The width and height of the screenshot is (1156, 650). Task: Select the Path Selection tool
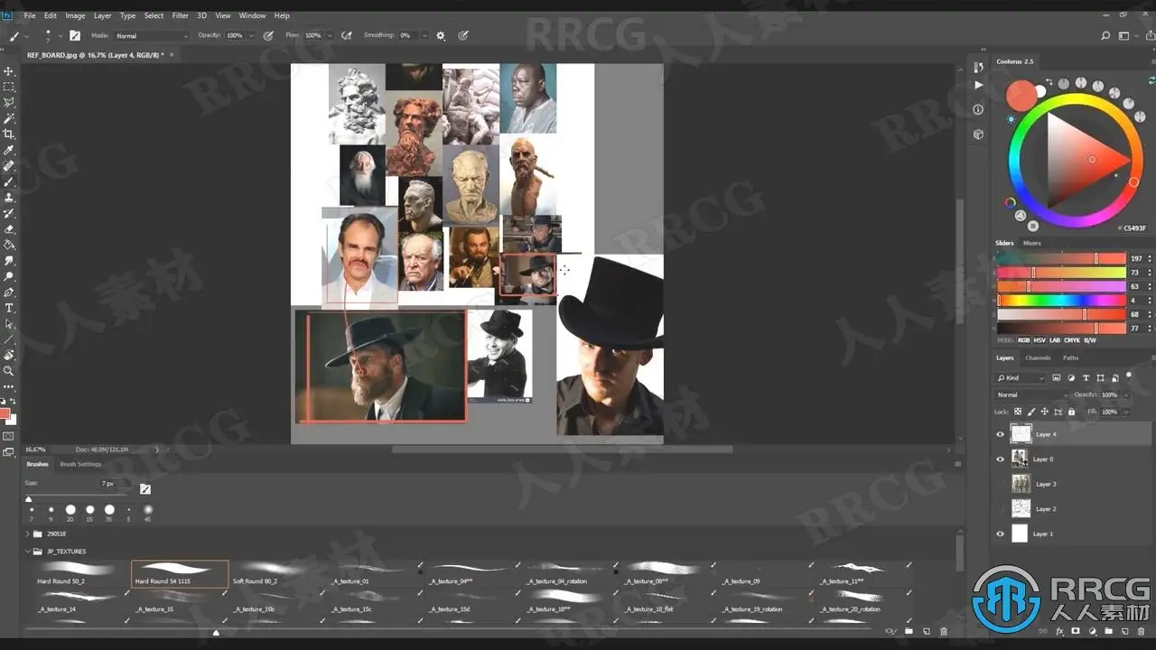pos(9,324)
